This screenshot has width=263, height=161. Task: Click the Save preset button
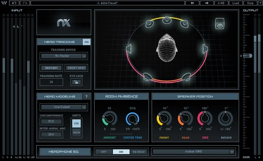[x=250, y=3]
